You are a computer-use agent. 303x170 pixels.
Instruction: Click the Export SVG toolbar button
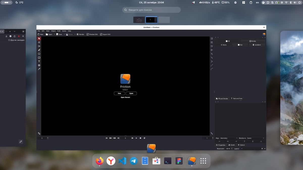tap(105, 34)
